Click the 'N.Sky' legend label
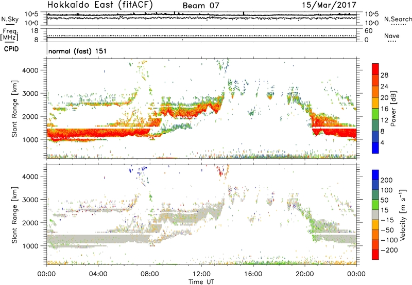The height and width of the screenshot is (285, 412). pyautogui.click(x=10, y=20)
